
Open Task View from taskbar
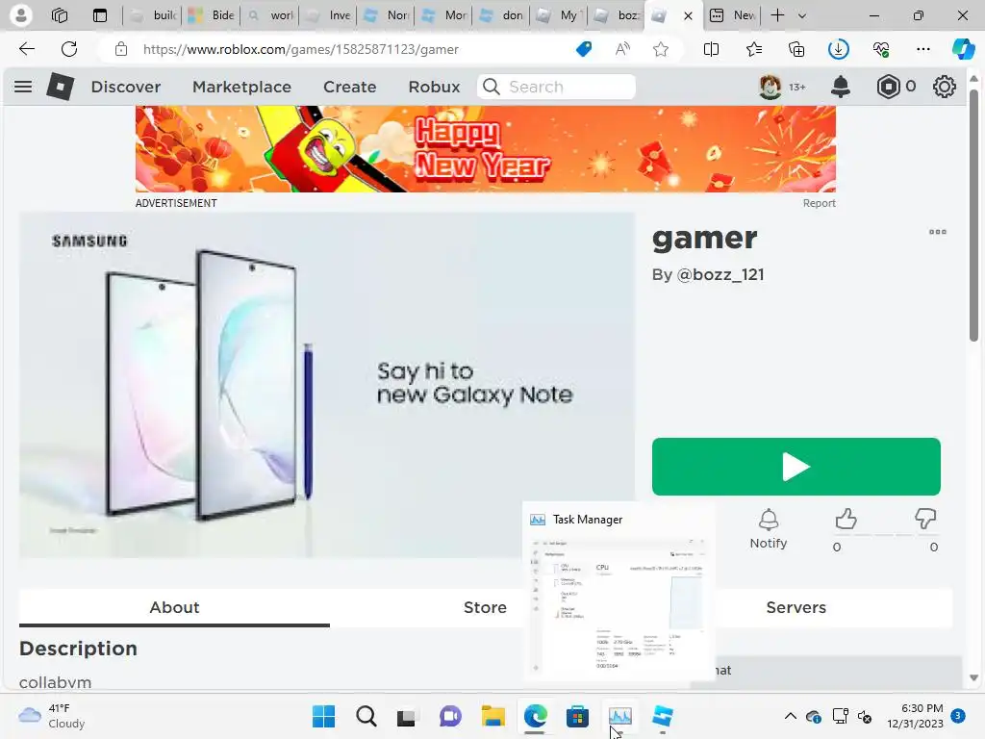[407, 716]
